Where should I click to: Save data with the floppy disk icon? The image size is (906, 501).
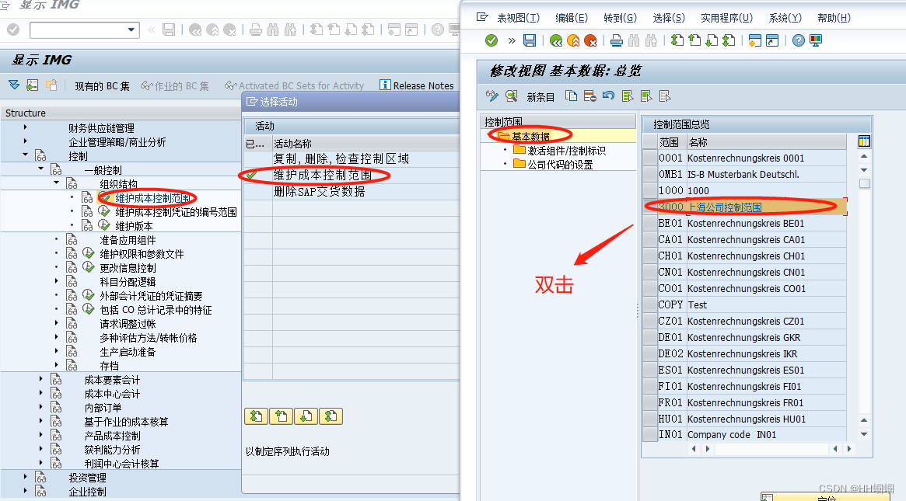click(x=530, y=40)
